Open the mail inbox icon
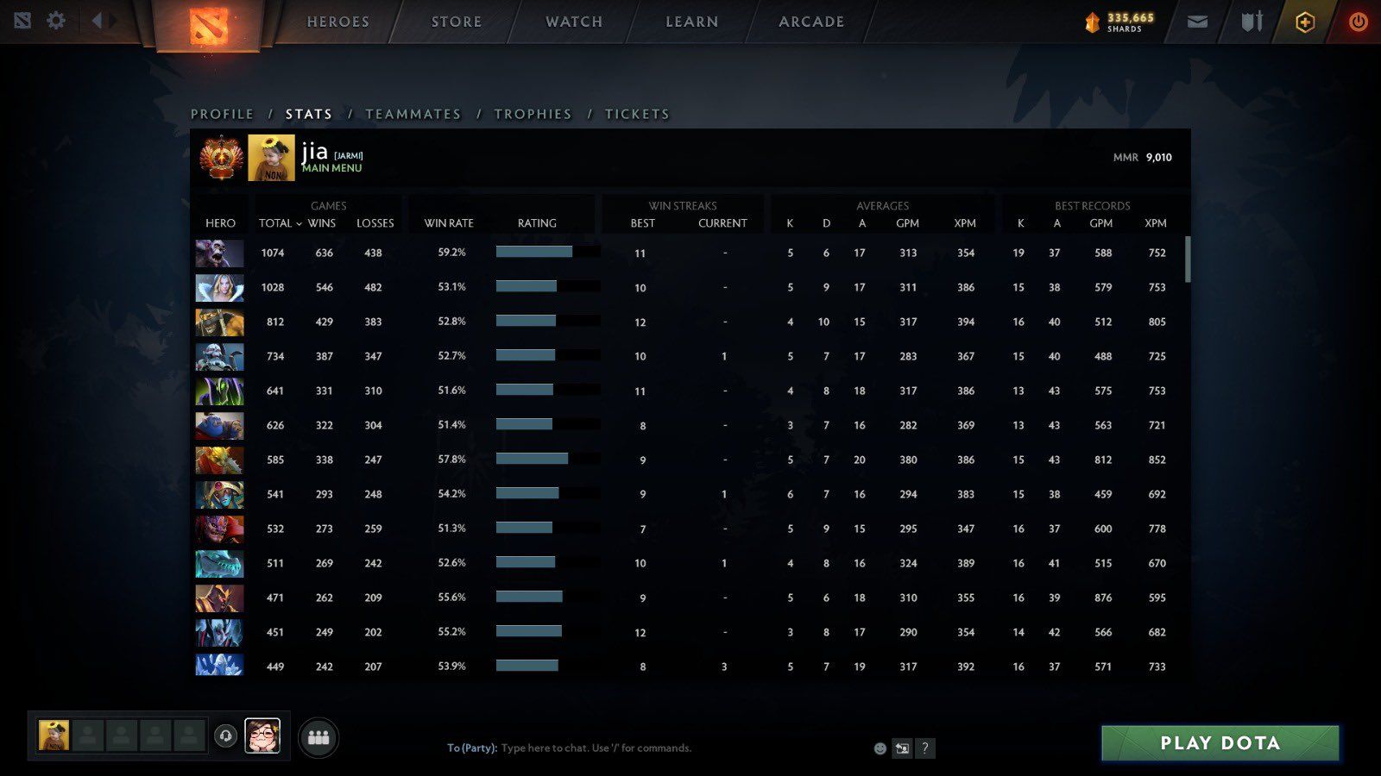1381x776 pixels. (1196, 21)
